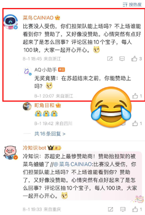
Task: Share the 菜鸟 CAINIAO comment via repost icon
Action: point(110,59)
